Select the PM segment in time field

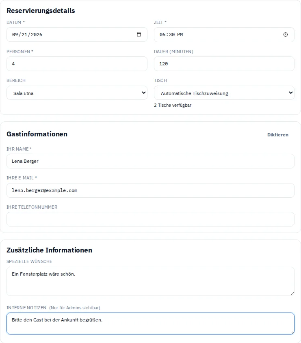tap(180, 35)
